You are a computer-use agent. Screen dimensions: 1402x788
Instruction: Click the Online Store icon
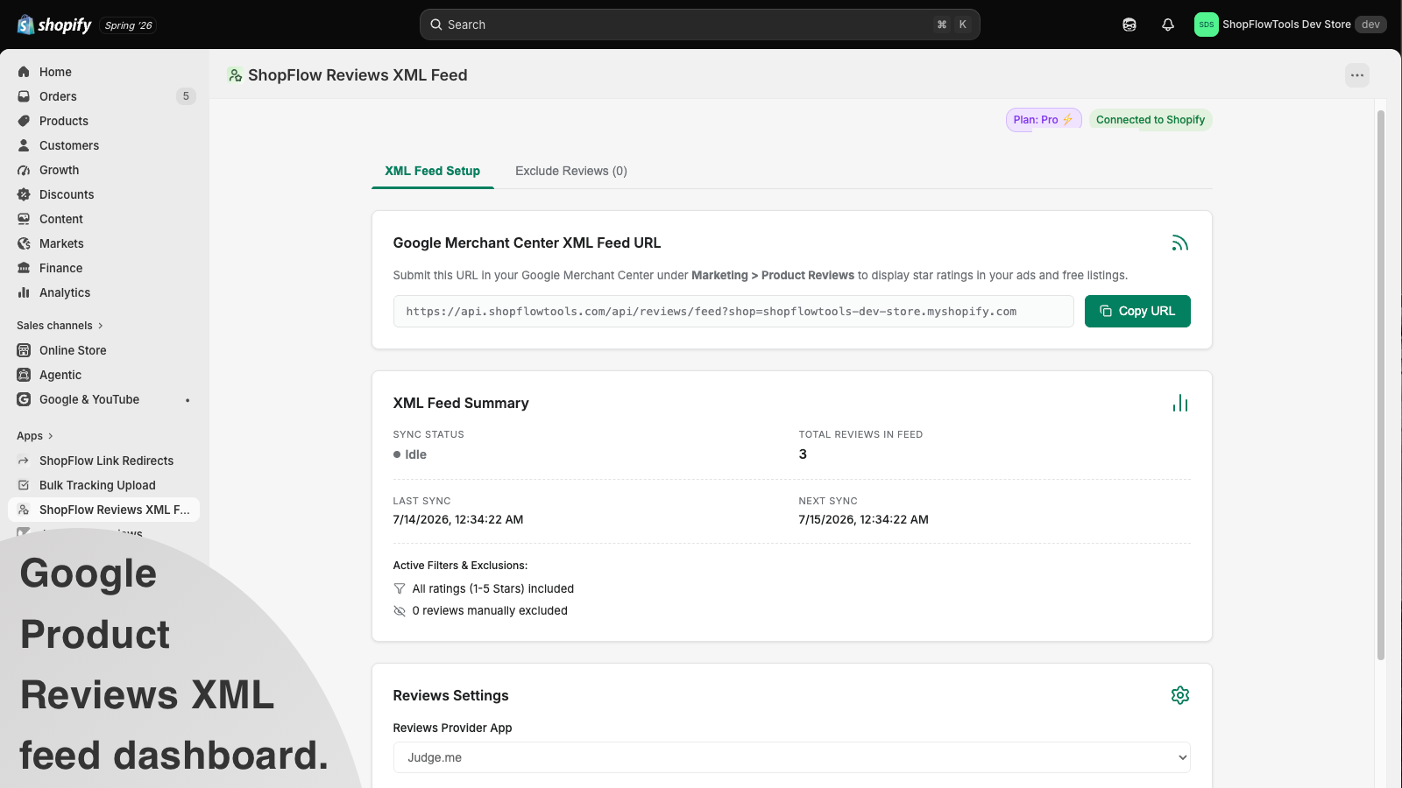coord(24,350)
